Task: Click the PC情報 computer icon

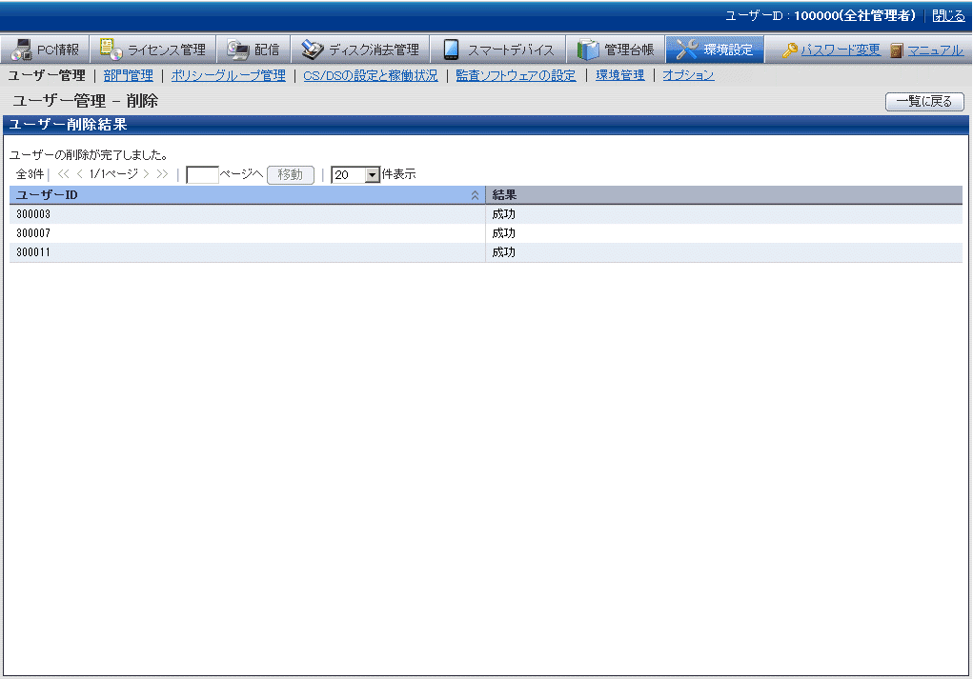Action: click(x=21, y=50)
